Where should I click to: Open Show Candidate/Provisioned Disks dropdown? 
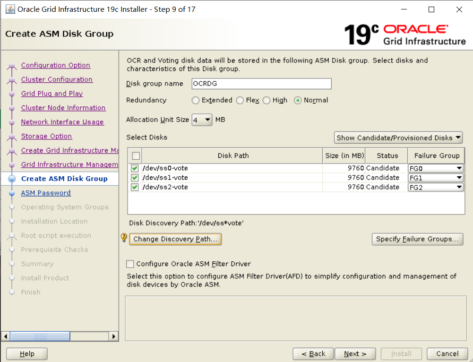pos(398,138)
